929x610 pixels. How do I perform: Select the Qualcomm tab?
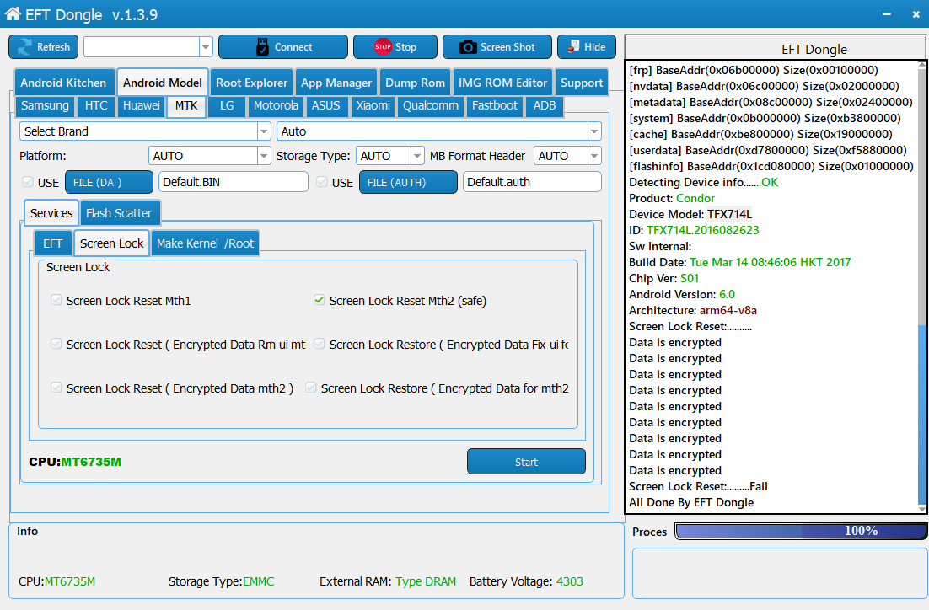431,105
